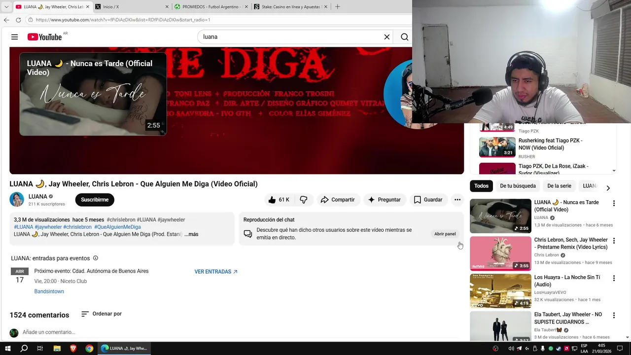Image resolution: width=631 pixels, height=355 pixels.
Task: Open the 'Nunca es Tarde' sidebar thumbnail
Action: (500, 216)
